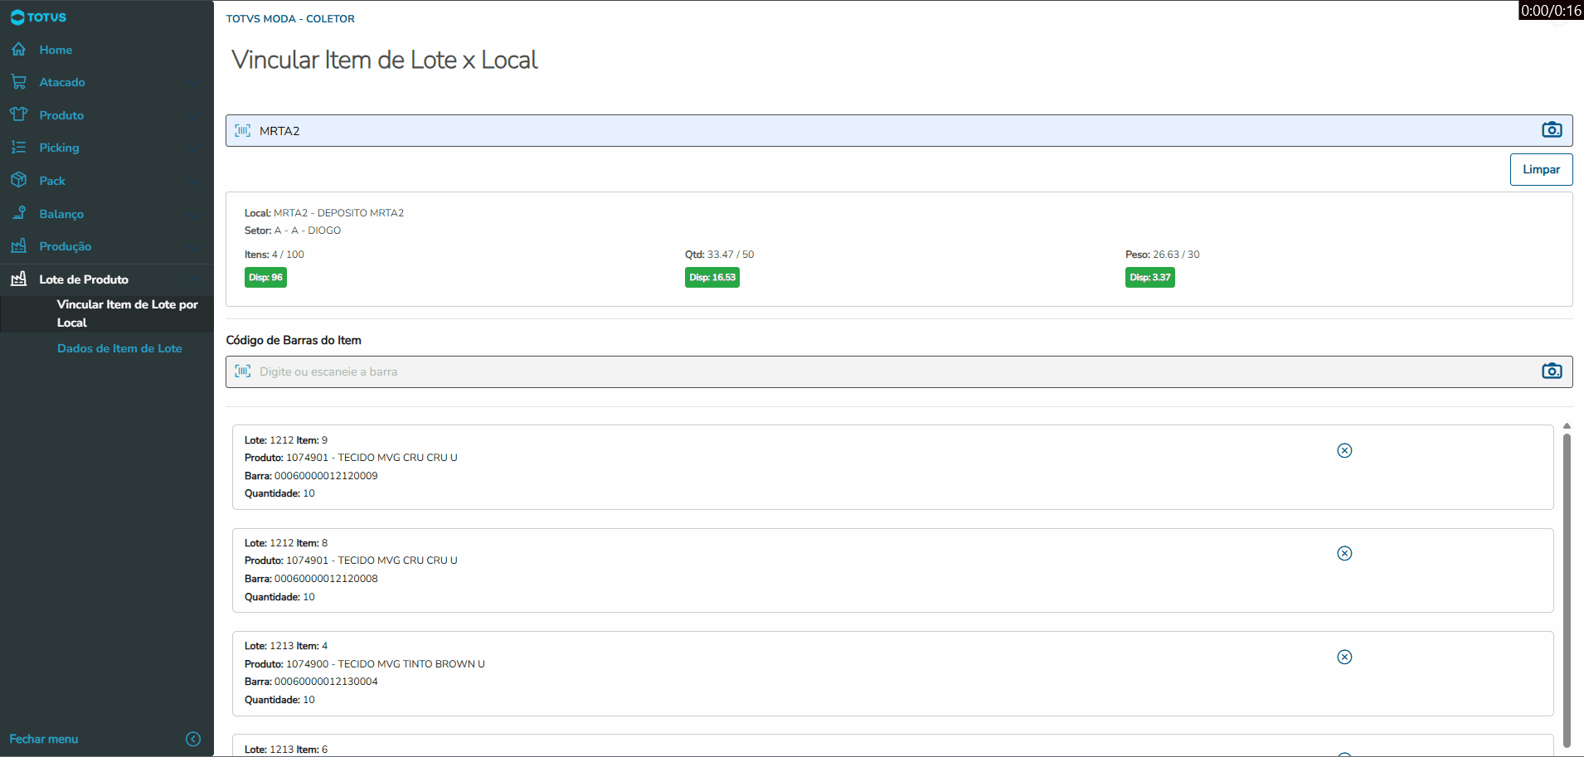Remove Lote 1213 Item 4 from the list
Screen dimensions: 1584x757
[x=1344, y=657]
